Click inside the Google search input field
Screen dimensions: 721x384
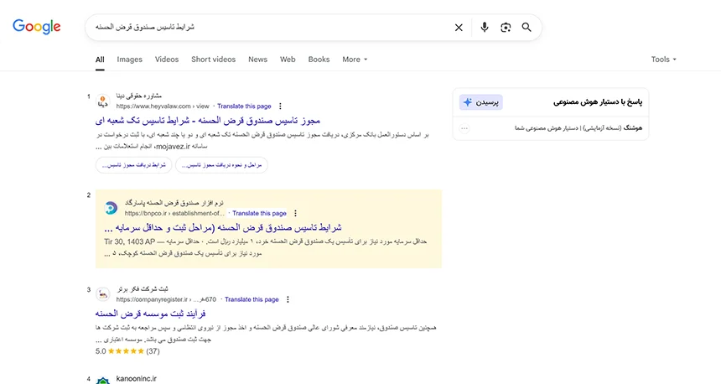click(x=268, y=28)
